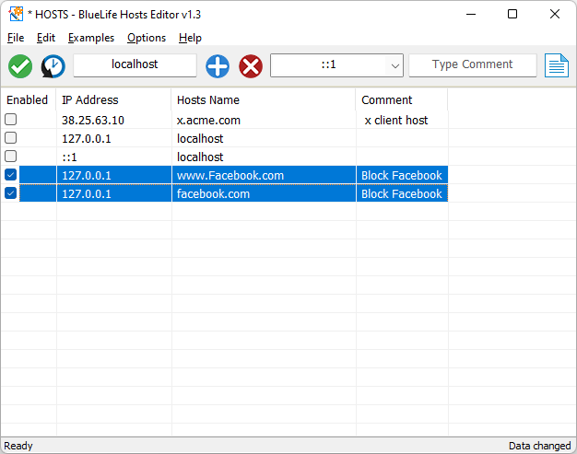Minimize the Hosts Editor window
This screenshot has width=577, height=454.
(471, 15)
